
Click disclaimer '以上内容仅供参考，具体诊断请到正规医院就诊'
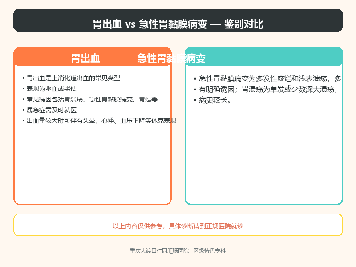coord(178,226)
